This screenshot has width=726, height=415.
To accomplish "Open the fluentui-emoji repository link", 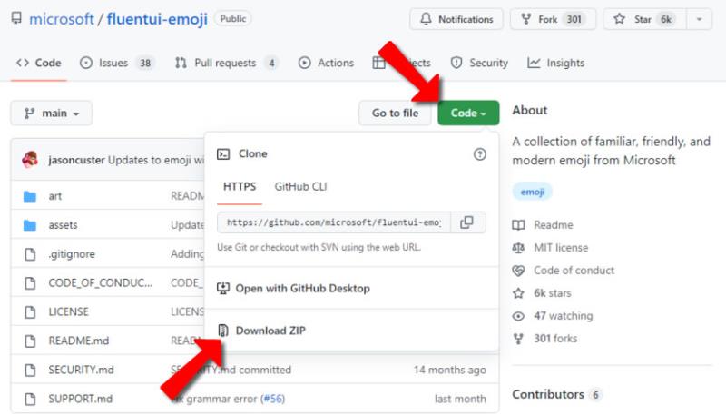I will (x=157, y=19).
